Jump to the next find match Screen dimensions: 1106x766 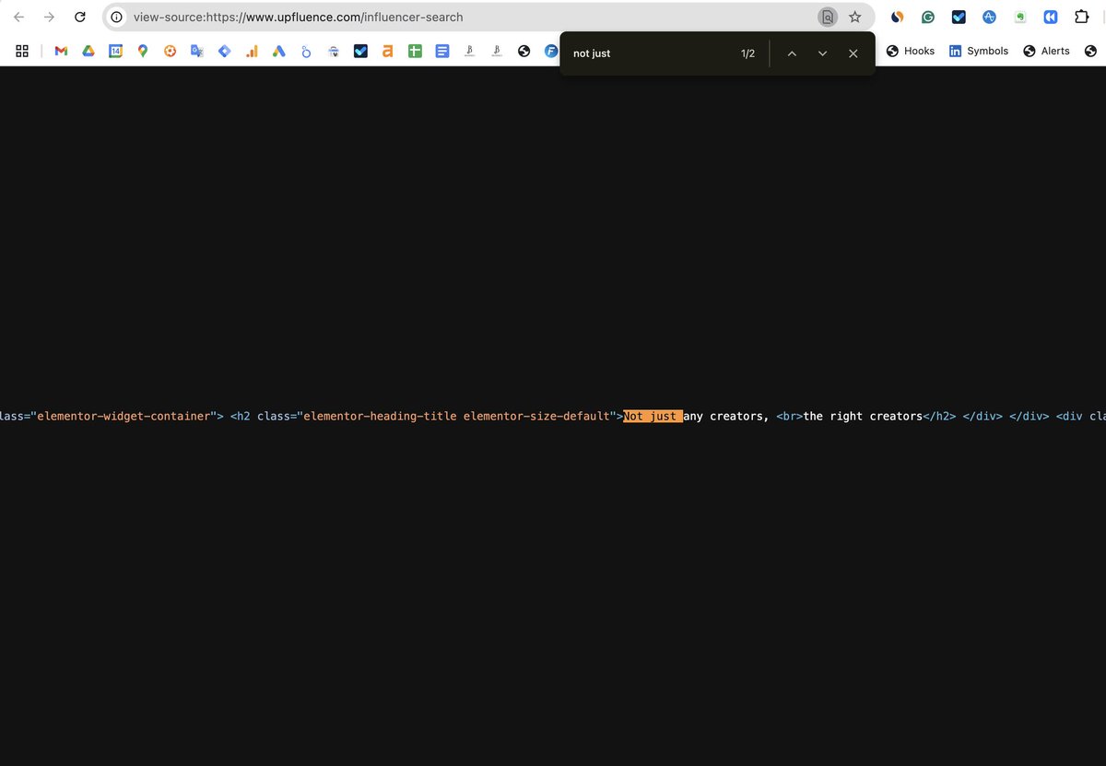pyautogui.click(x=822, y=53)
